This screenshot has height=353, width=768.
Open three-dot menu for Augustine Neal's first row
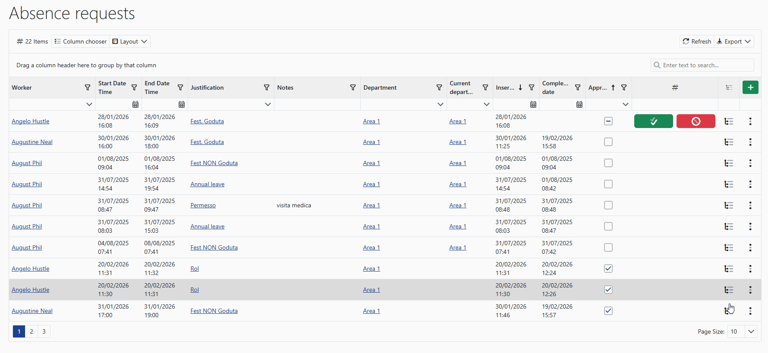click(x=750, y=142)
